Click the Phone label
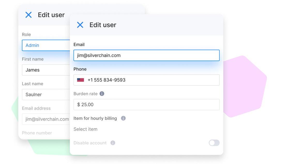287x164 pixels. 80,69
